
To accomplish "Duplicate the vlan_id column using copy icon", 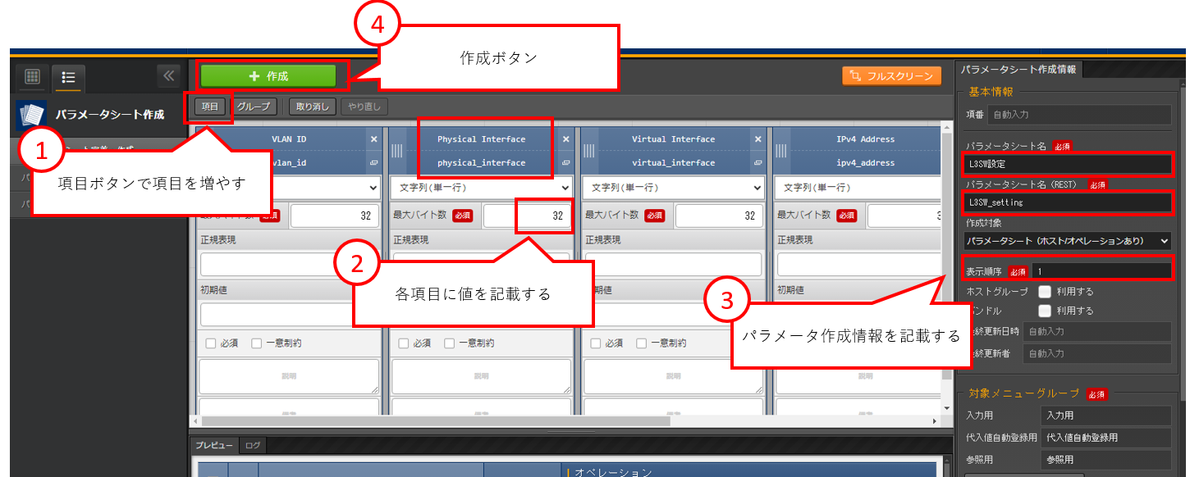I will (x=373, y=163).
